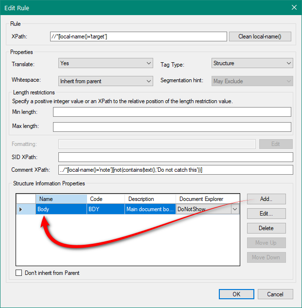
Task: Select the Body name cell
Action: tap(61, 209)
